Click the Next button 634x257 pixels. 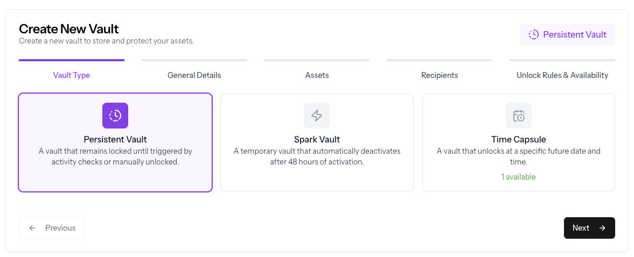(x=589, y=228)
